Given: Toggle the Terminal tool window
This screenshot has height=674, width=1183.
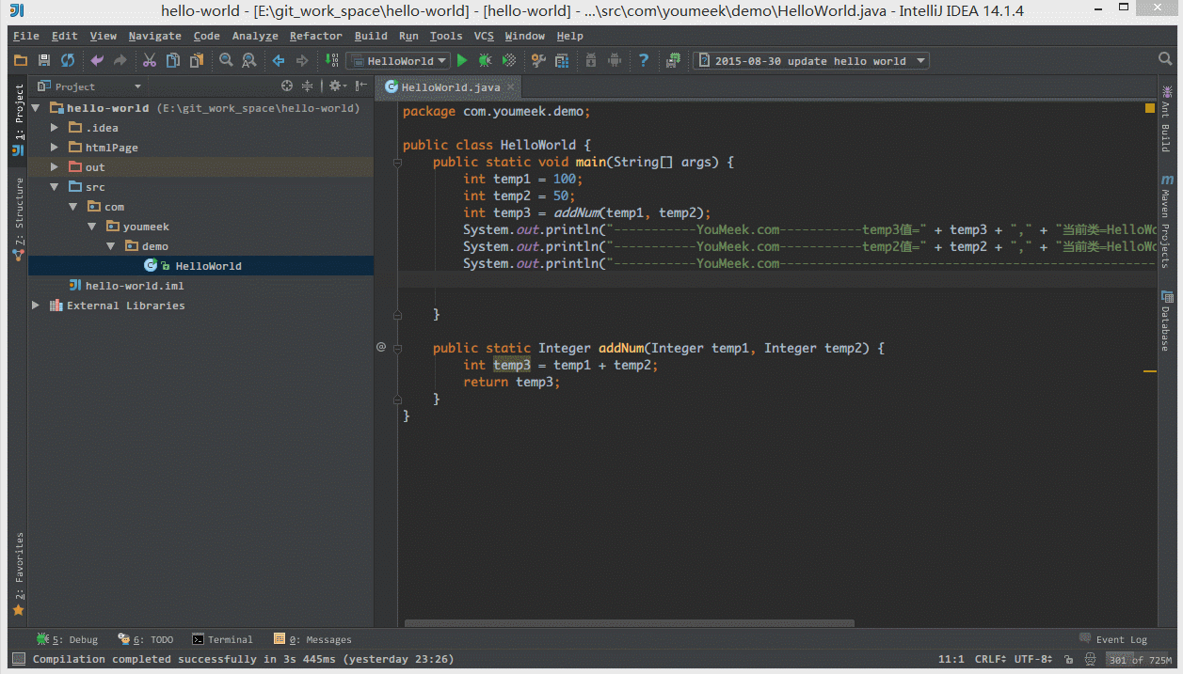Looking at the screenshot, I should point(223,638).
